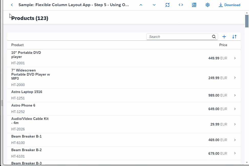Screen dimensions: 249x166
Task: Open 7" Widescreen Portable DVD Player chevron
Action: [235, 78]
